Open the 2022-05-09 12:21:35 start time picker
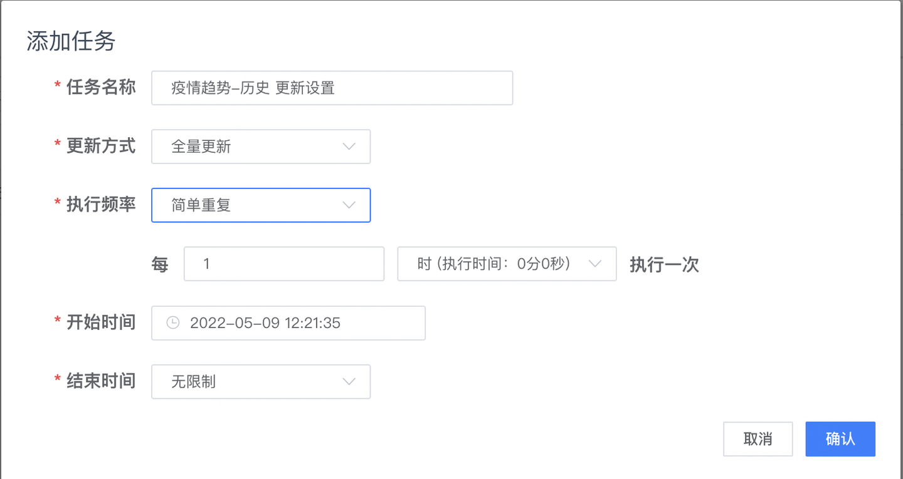 coord(288,323)
